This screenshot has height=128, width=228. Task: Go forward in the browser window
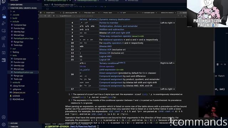pyautogui.click(x=45, y=16)
